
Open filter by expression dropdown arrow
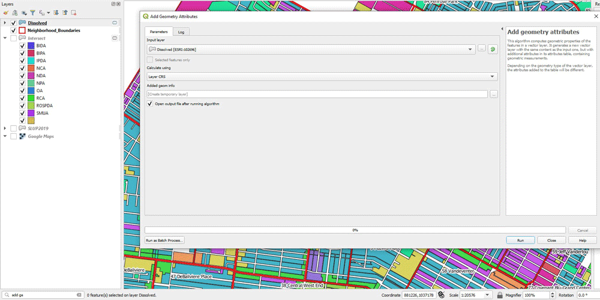[x=48, y=13]
